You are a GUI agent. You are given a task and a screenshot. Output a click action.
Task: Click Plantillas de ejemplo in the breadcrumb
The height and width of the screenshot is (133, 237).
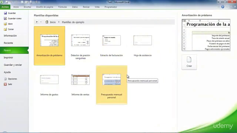pos(73,22)
